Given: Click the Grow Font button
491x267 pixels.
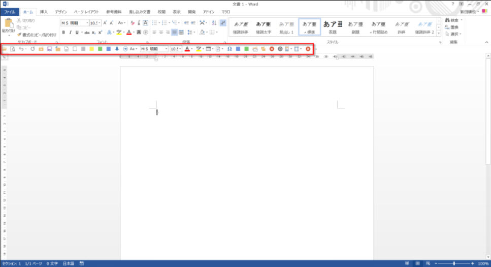Looking at the screenshot, I should point(105,23).
